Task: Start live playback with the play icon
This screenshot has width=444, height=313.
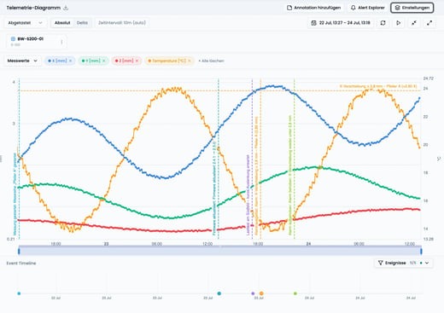Action: pyautogui.click(x=399, y=23)
